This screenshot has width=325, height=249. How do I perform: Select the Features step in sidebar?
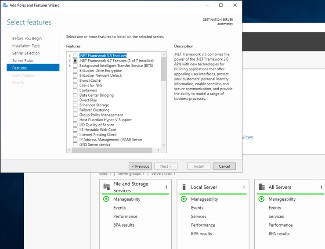[x=33, y=68]
